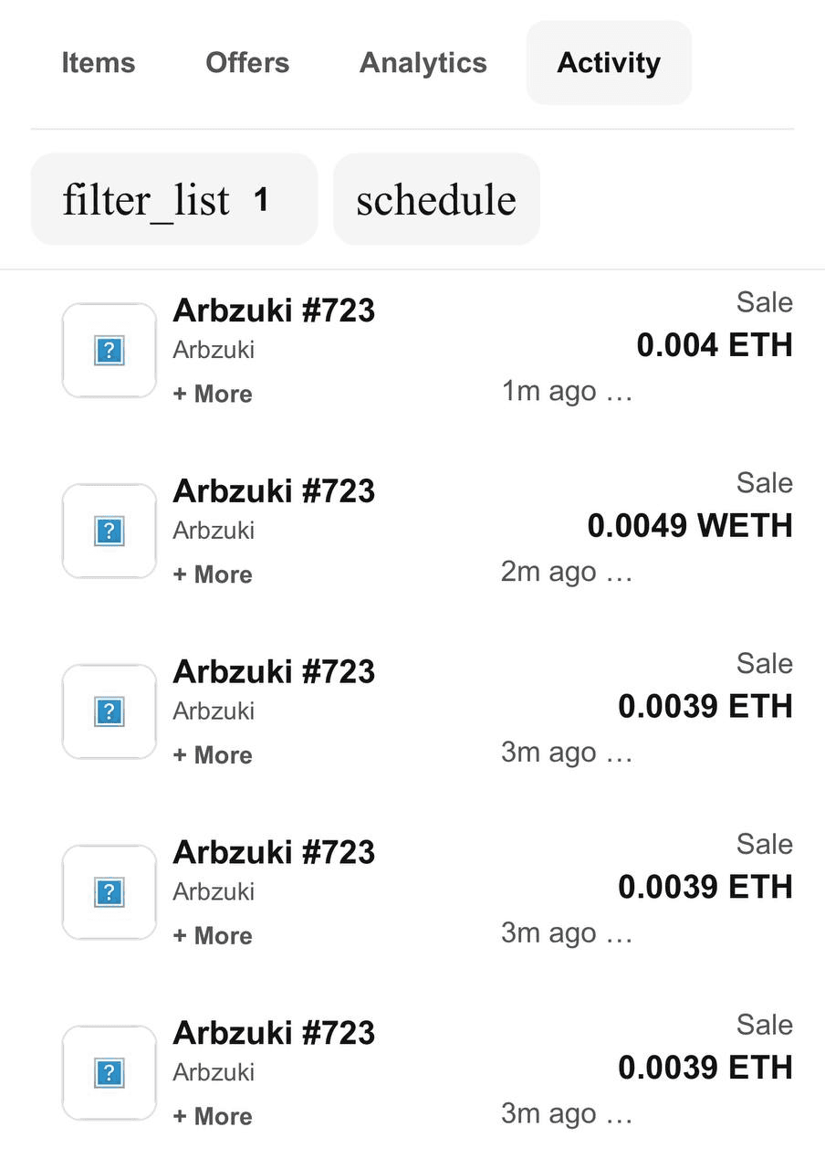The image size is (825, 1169).
Task: Open thumbnail of the 0.004 ETH sale
Action: click(110, 351)
